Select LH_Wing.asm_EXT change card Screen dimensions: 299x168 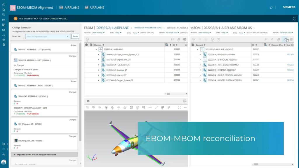pyautogui.click(x=44, y=142)
